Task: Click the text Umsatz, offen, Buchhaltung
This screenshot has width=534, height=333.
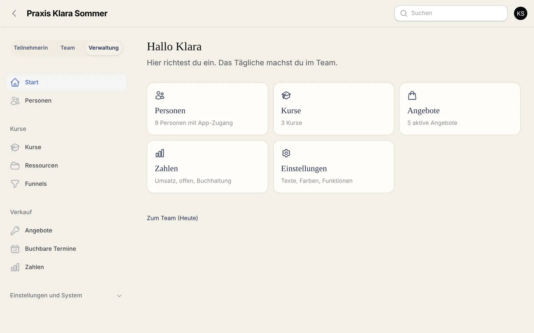Action: pos(193,181)
